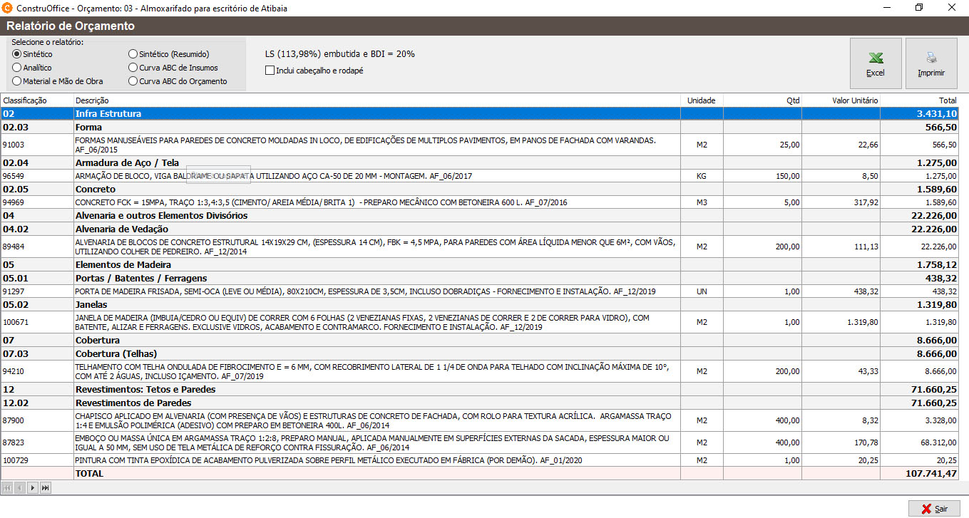Click the Relatório de Orçamento heading
Viewport: 969px width, 518px height.
click(x=71, y=26)
